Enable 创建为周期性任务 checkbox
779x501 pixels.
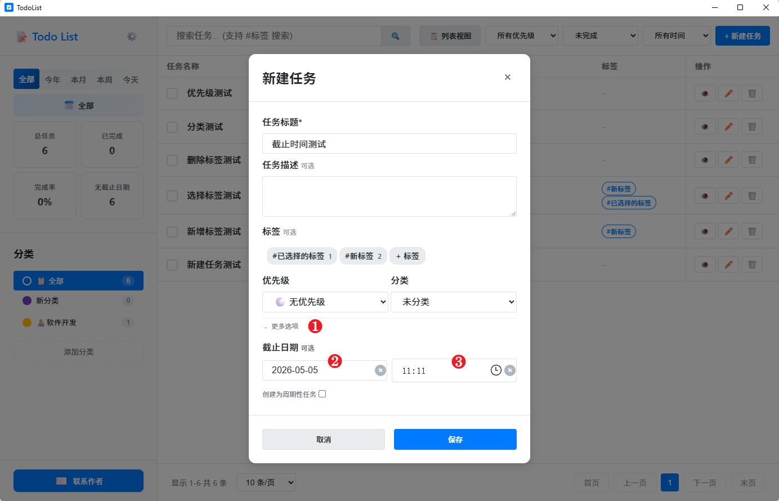(323, 394)
